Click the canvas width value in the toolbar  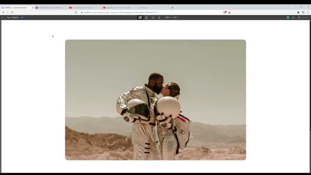tap(168, 17)
